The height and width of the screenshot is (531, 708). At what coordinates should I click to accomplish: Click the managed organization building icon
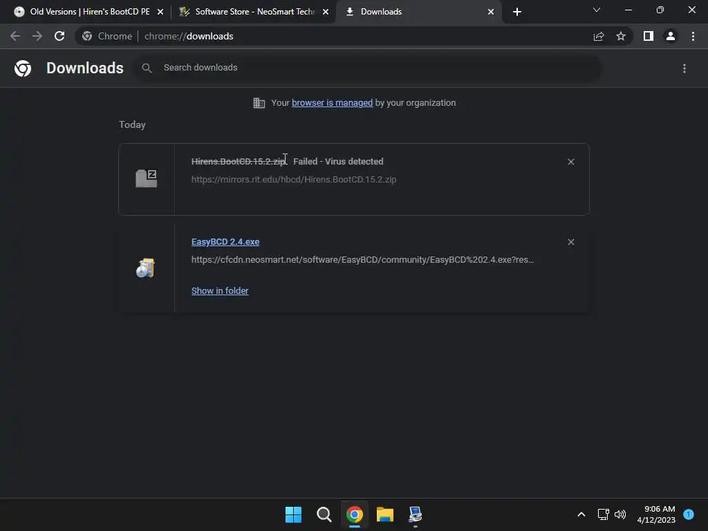click(259, 103)
